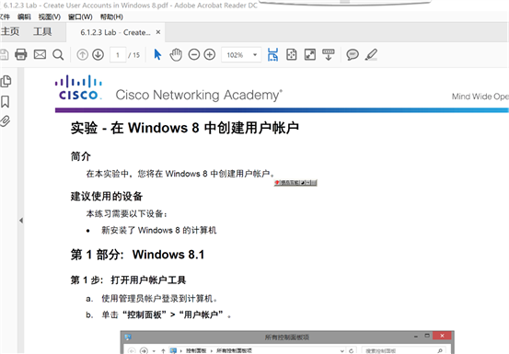Open the 帮助(H) menu
The height and width of the screenshot is (354, 509).
point(111,17)
